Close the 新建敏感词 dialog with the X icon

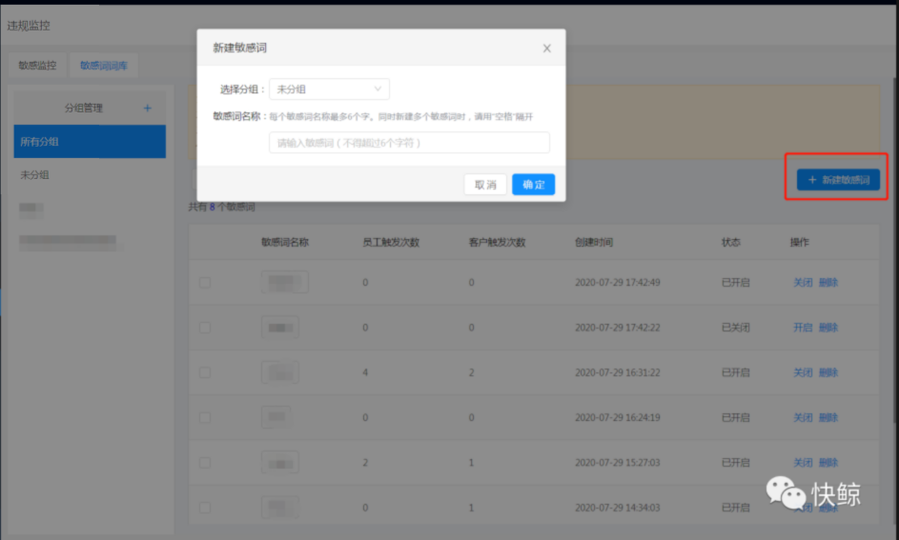point(546,49)
